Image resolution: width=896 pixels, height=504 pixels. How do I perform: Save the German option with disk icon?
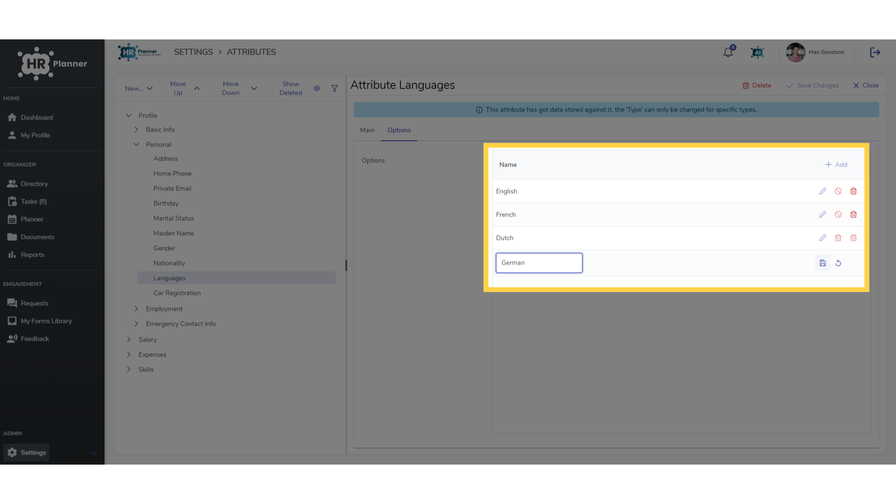[823, 263]
